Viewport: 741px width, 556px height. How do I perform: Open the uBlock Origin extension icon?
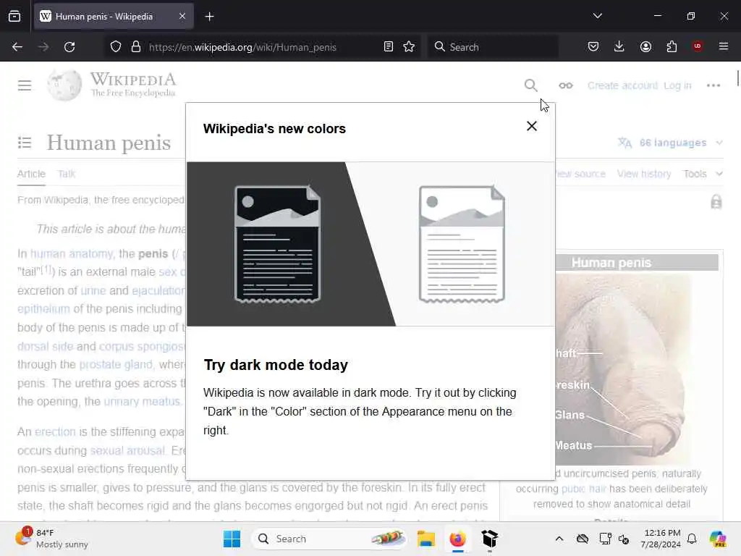[698, 46]
